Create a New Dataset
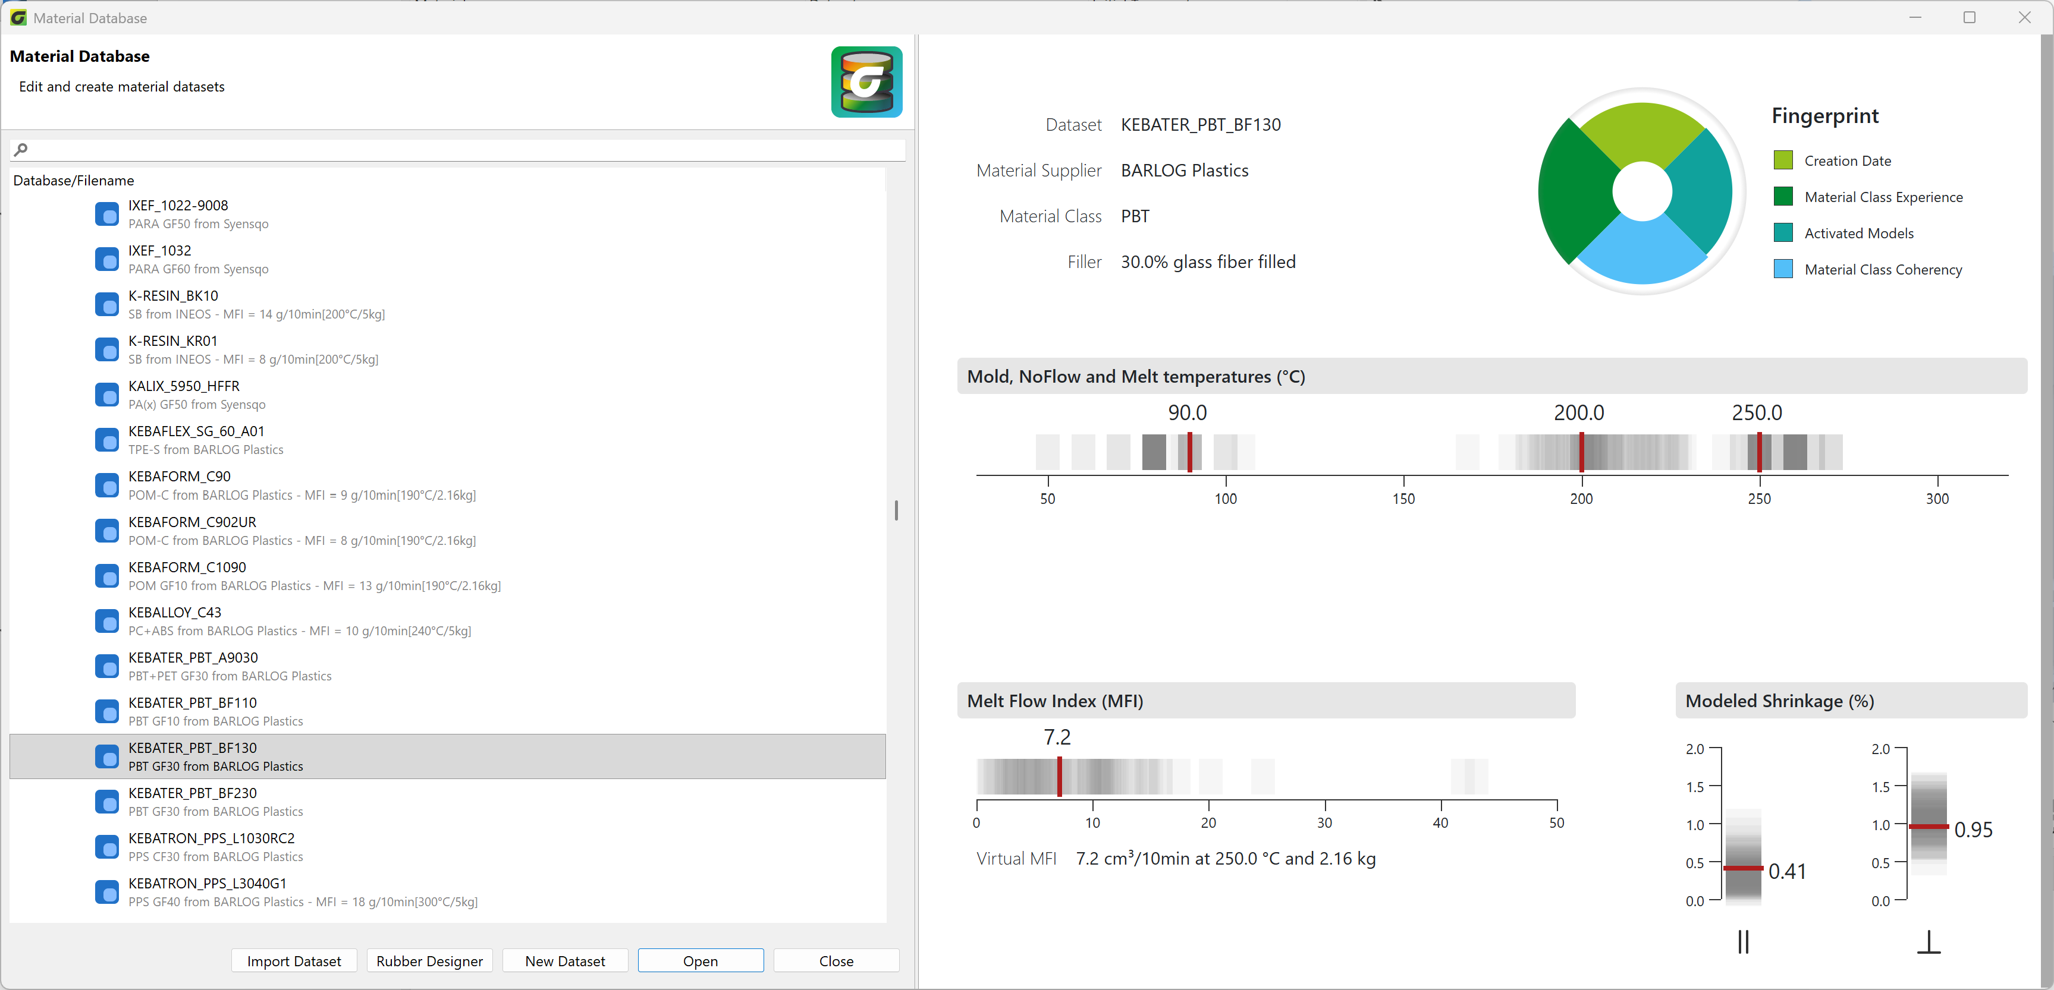Screen dimensions: 2054x990 click(x=566, y=960)
